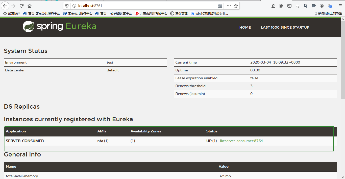Open the browser home page
This screenshot has height=179, width=345.
pyautogui.click(x=30, y=6)
